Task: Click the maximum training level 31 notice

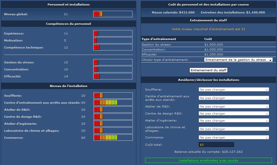Action: click(x=208, y=29)
